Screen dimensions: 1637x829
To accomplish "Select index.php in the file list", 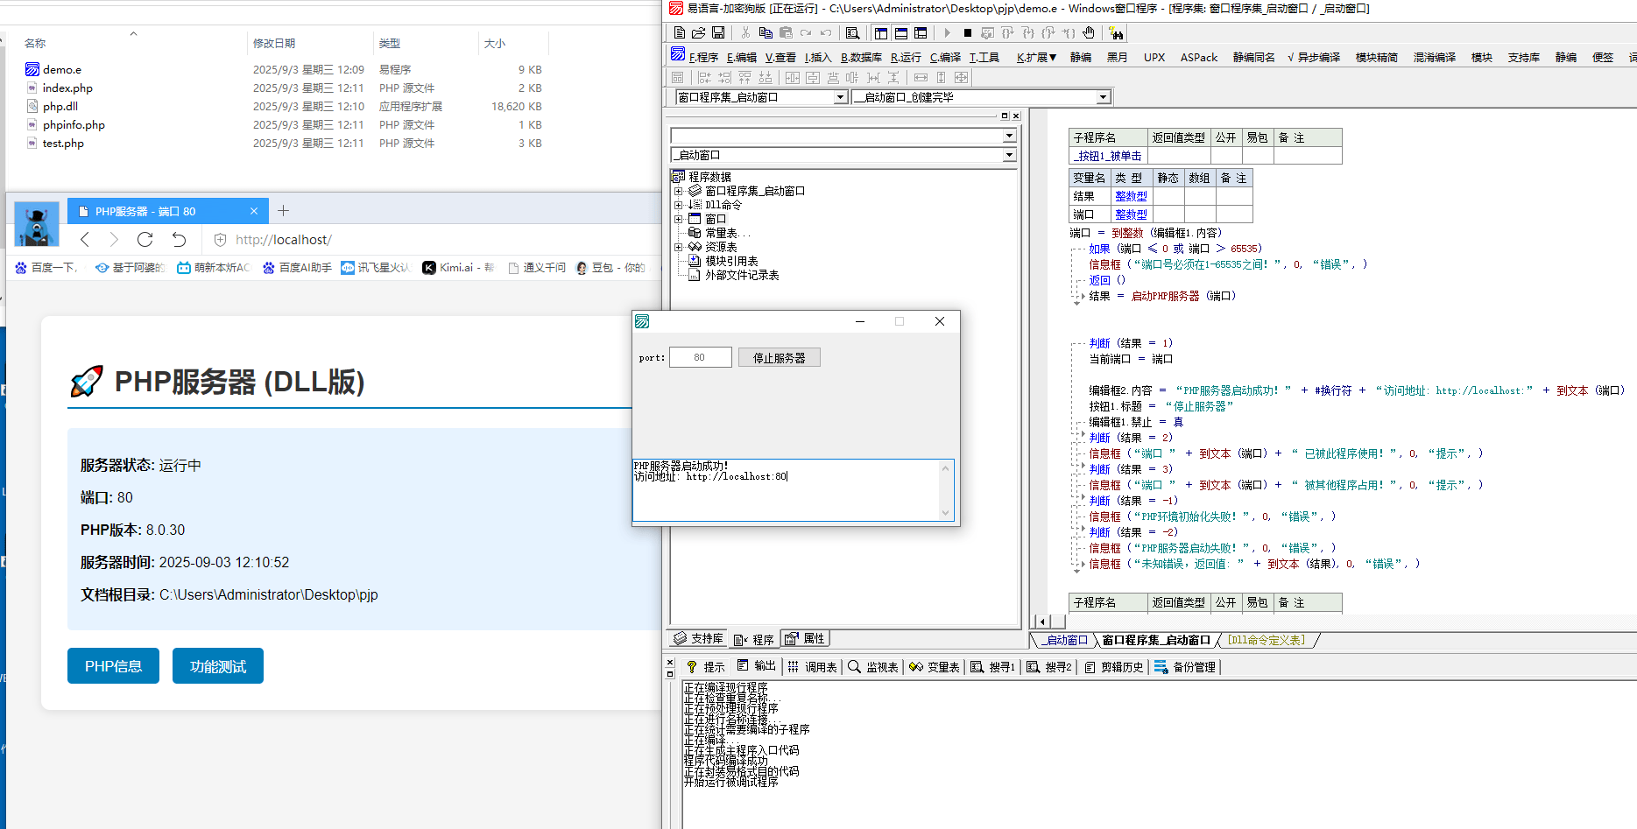I will 67,88.
